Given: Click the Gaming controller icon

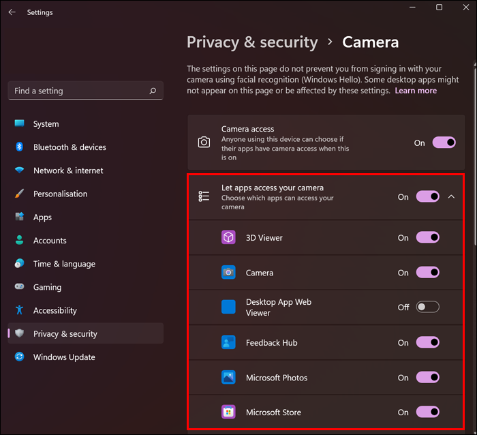Looking at the screenshot, I should pyautogui.click(x=20, y=287).
